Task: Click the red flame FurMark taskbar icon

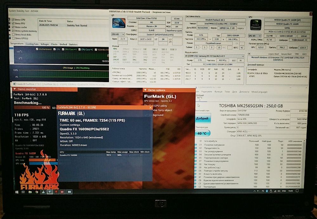Action: coord(56,192)
